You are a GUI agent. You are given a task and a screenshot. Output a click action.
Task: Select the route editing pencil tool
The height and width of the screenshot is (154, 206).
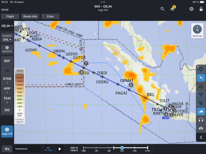point(201,78)
